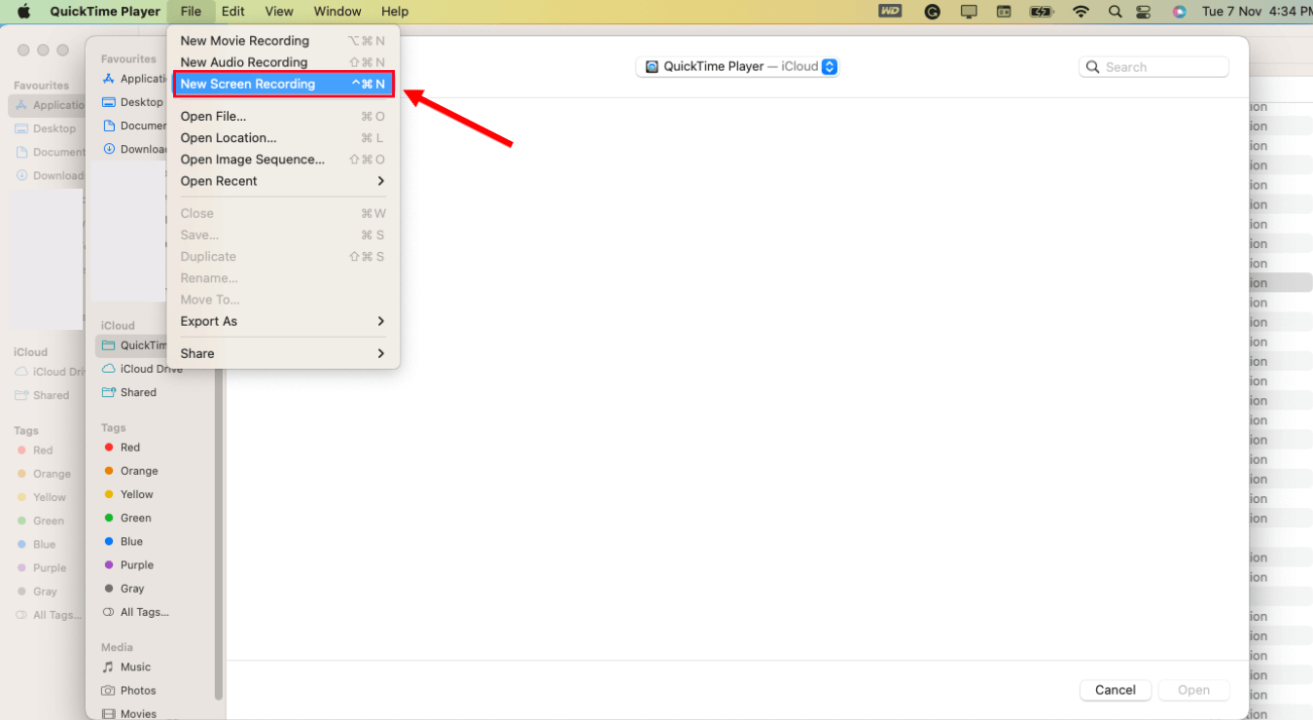Pick Green tag in background Finder sidebar

[x=40, y=521]
